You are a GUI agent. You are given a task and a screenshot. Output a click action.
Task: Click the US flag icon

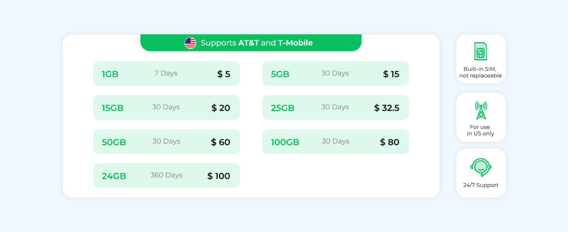190,43
